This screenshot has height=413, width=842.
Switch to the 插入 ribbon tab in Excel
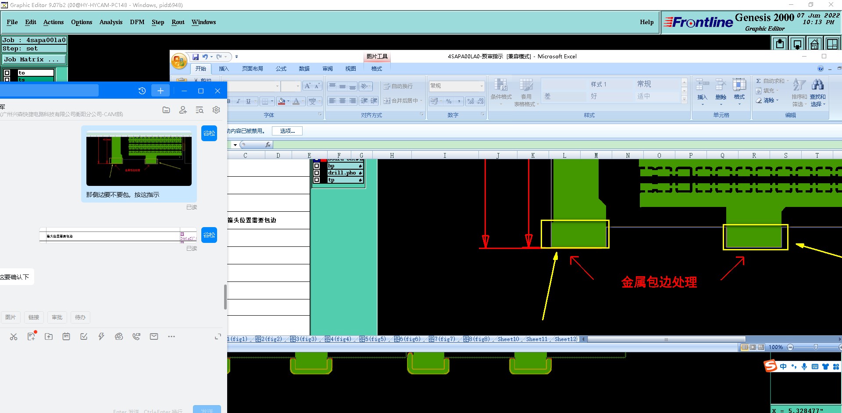224,69
